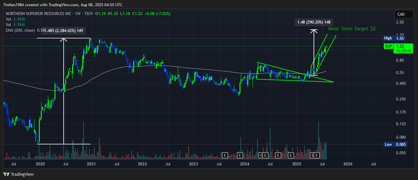This screenshot has width=418, height=180.
Task: Click the 2026 label on time axis
Action: coord(348,164)
